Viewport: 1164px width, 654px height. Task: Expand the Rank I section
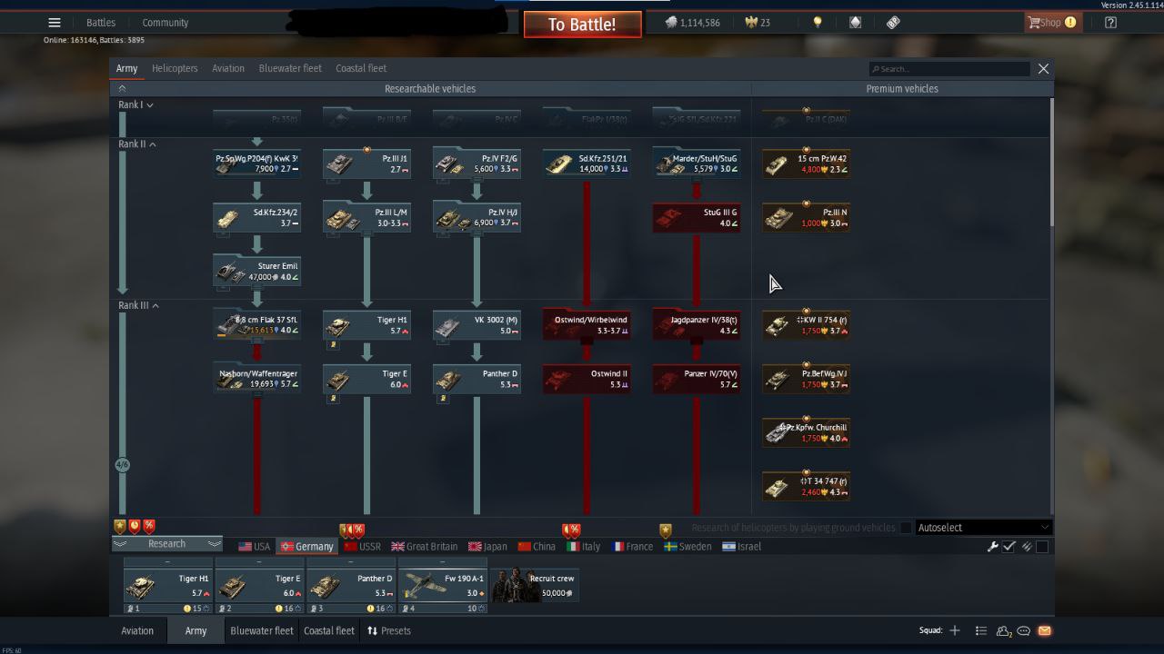[x=149, y=105]
